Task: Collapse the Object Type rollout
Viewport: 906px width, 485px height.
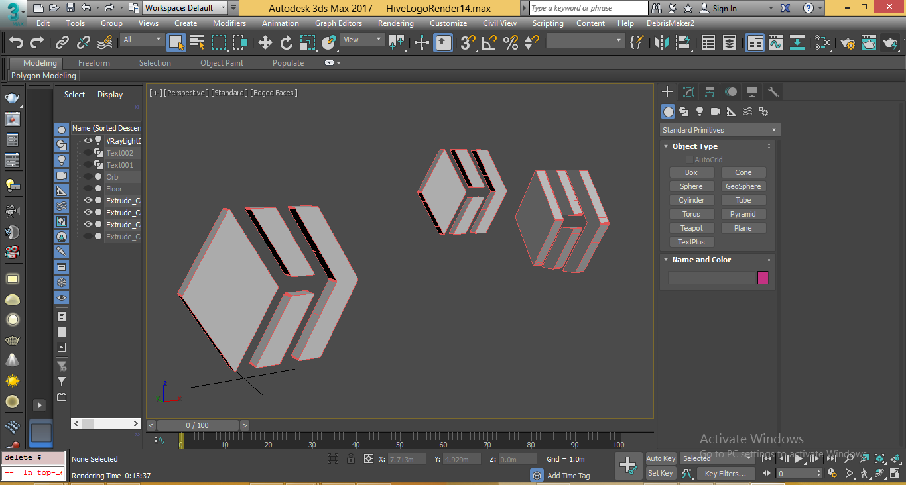Action: (666, 146)
